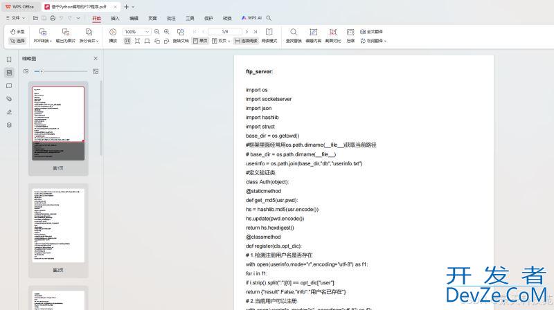Rotate view clockwise icon
Viewport: 554px width, 310px height.
pos(167,41)
